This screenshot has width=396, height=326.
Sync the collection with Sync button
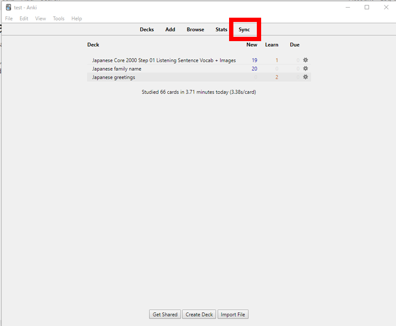click(x=244, y=30)
